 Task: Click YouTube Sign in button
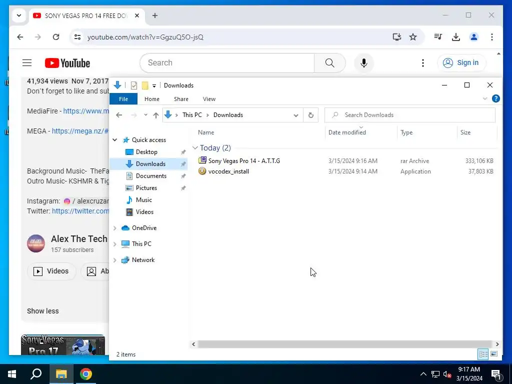pyautogui.click(x=461, y=62)
